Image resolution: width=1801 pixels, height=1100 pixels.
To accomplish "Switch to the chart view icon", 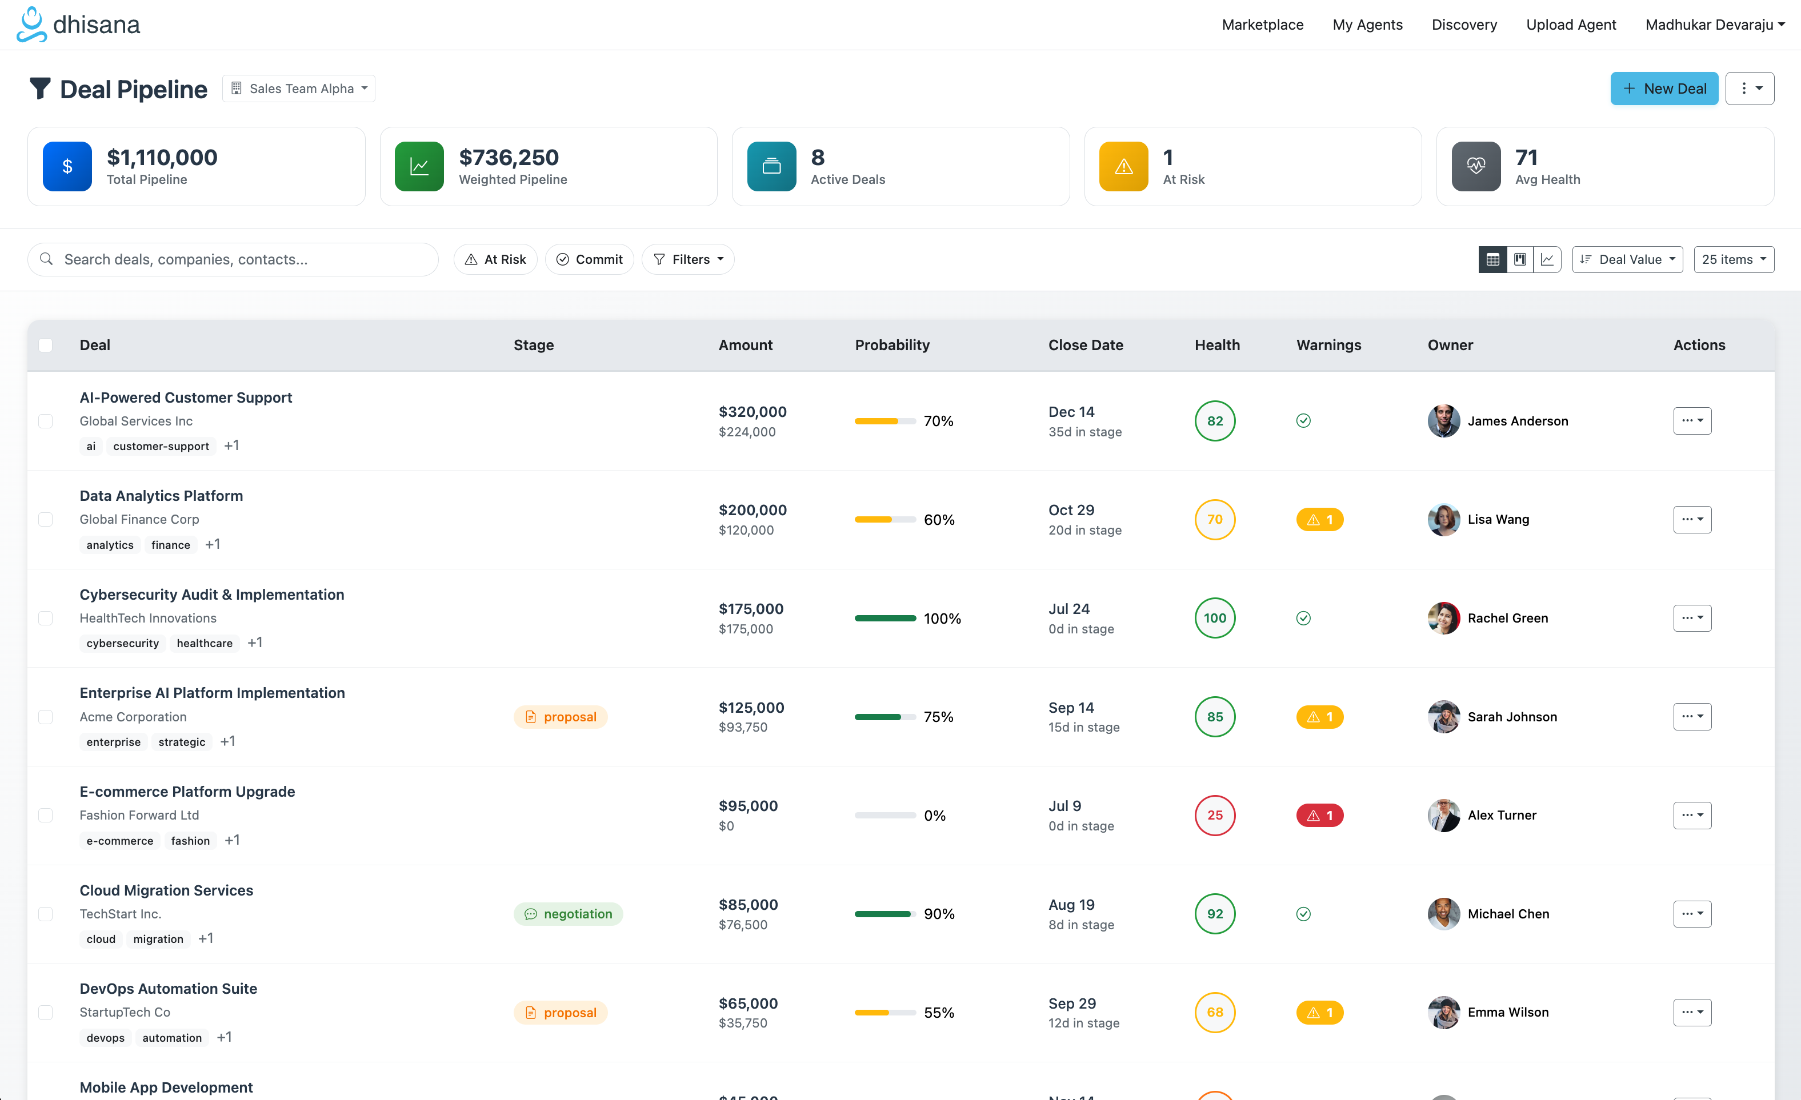I will tap(1547, 259).
